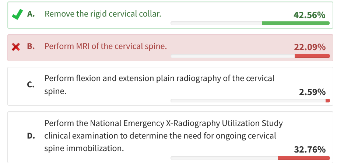Click the tiny red bar segment for answer C
Viewport: 344px width, 168px height.
click(x=328, y=101)
